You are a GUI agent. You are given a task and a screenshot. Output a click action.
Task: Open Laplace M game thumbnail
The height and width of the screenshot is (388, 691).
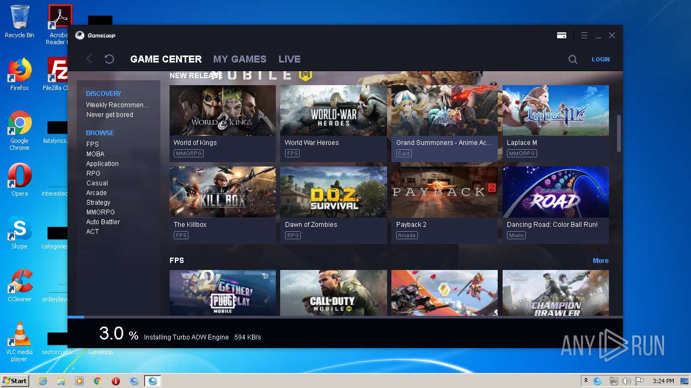coord(555,110)
